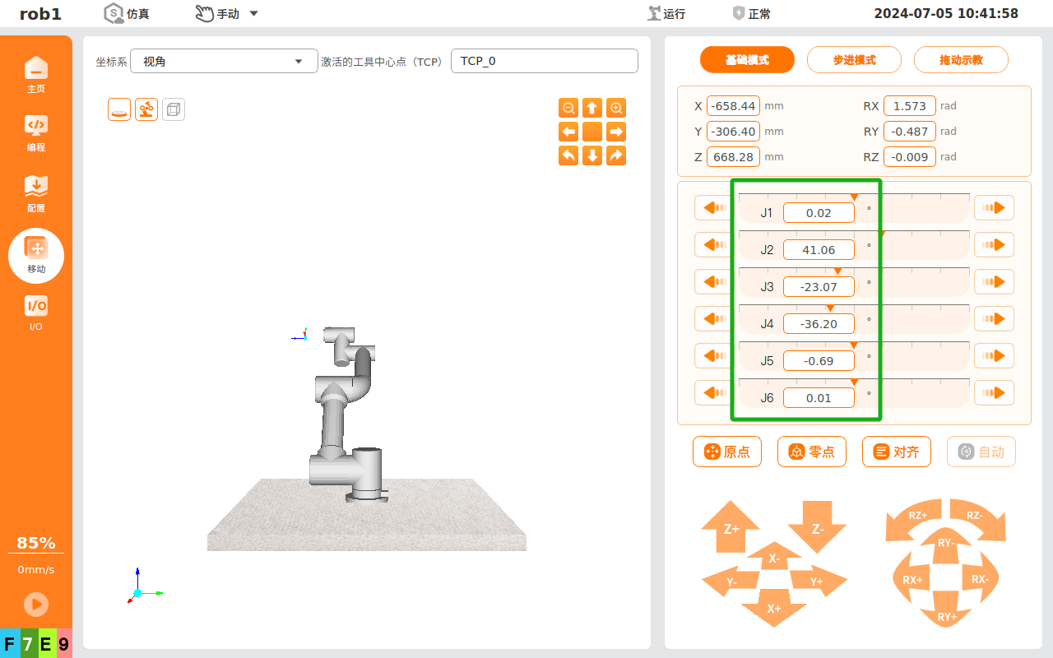Select the 移动 move section

pyautogui.click(x=36, y=256)
